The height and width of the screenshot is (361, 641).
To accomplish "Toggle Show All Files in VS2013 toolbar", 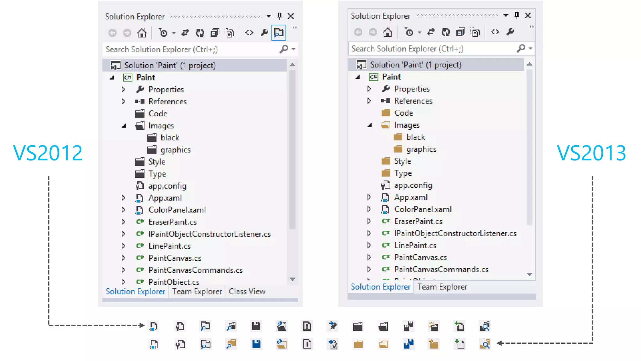I will pos(475,32).
